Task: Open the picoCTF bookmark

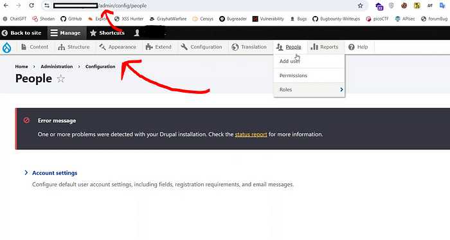Action: tap(377, 19)
